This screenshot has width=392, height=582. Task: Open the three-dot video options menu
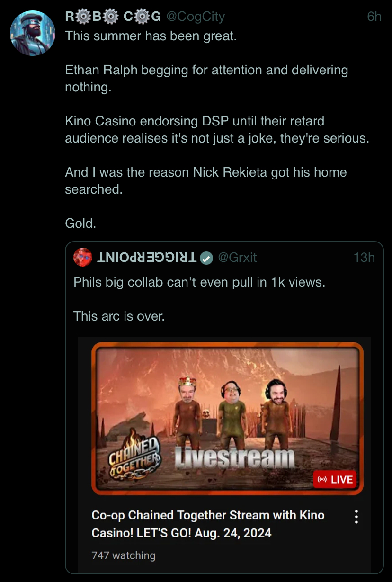tap(356, 516)
